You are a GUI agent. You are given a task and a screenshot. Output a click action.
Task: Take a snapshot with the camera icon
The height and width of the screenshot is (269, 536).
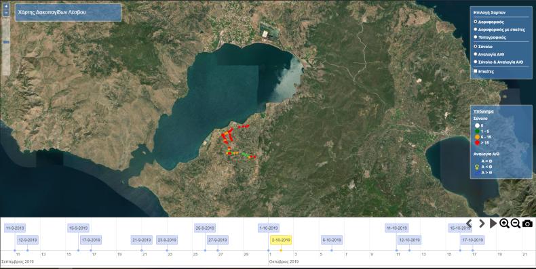[527, 224]
